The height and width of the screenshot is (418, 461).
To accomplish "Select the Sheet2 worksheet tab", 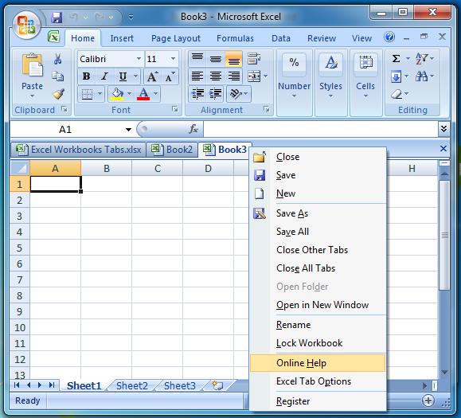I will [132, 385].
